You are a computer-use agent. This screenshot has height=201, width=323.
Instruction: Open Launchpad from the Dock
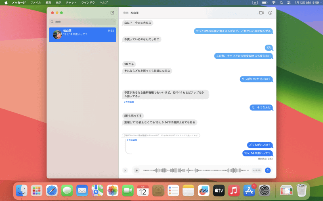click(x=36, y=191)
